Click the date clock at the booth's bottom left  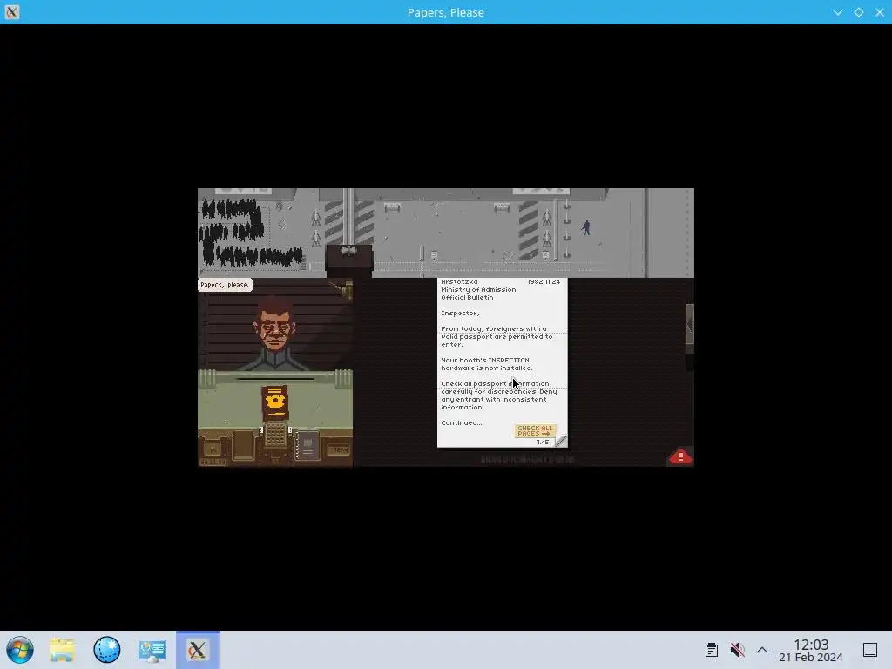point(213,462)
